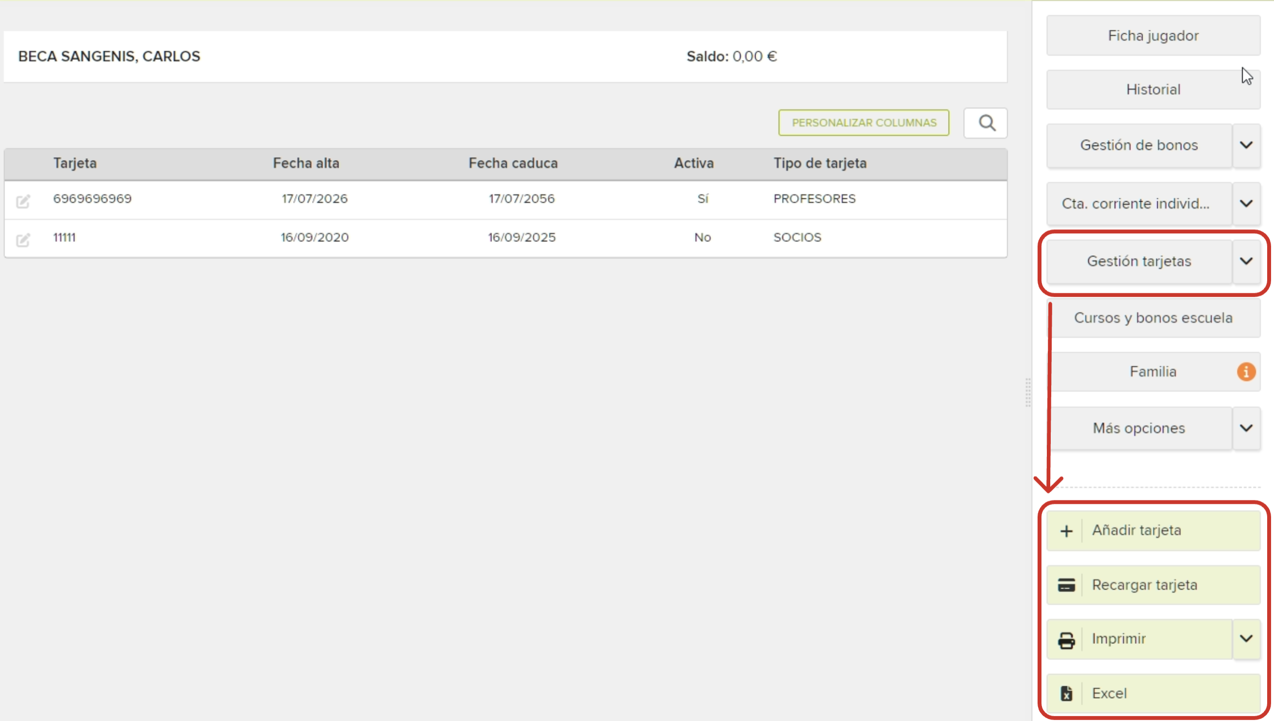Click the expiry date 16/09/2025

tap(522, 237)
